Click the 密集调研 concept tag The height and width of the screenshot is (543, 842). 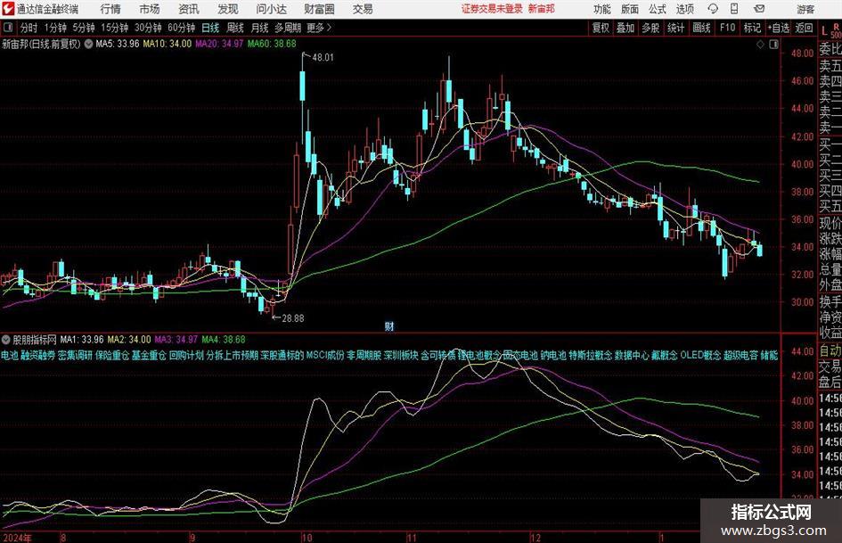click(x=75, y=355)
